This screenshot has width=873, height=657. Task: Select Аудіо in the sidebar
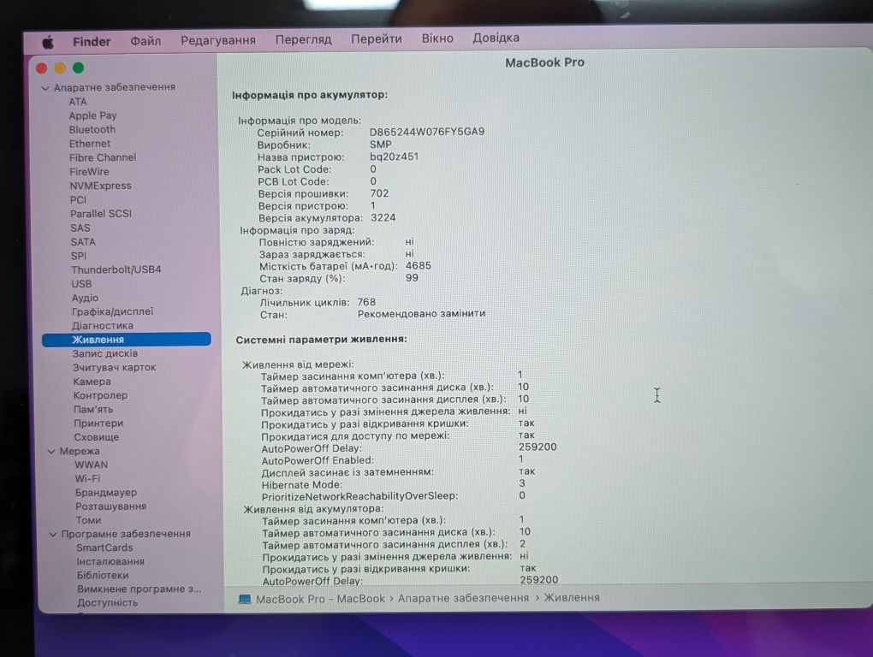(85, 299)
